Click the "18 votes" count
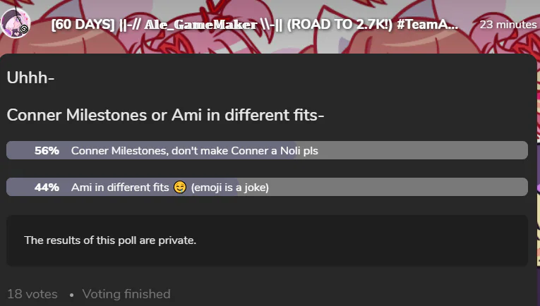The width and height of the screenshot is (540, 306). [x=32, y=294]
